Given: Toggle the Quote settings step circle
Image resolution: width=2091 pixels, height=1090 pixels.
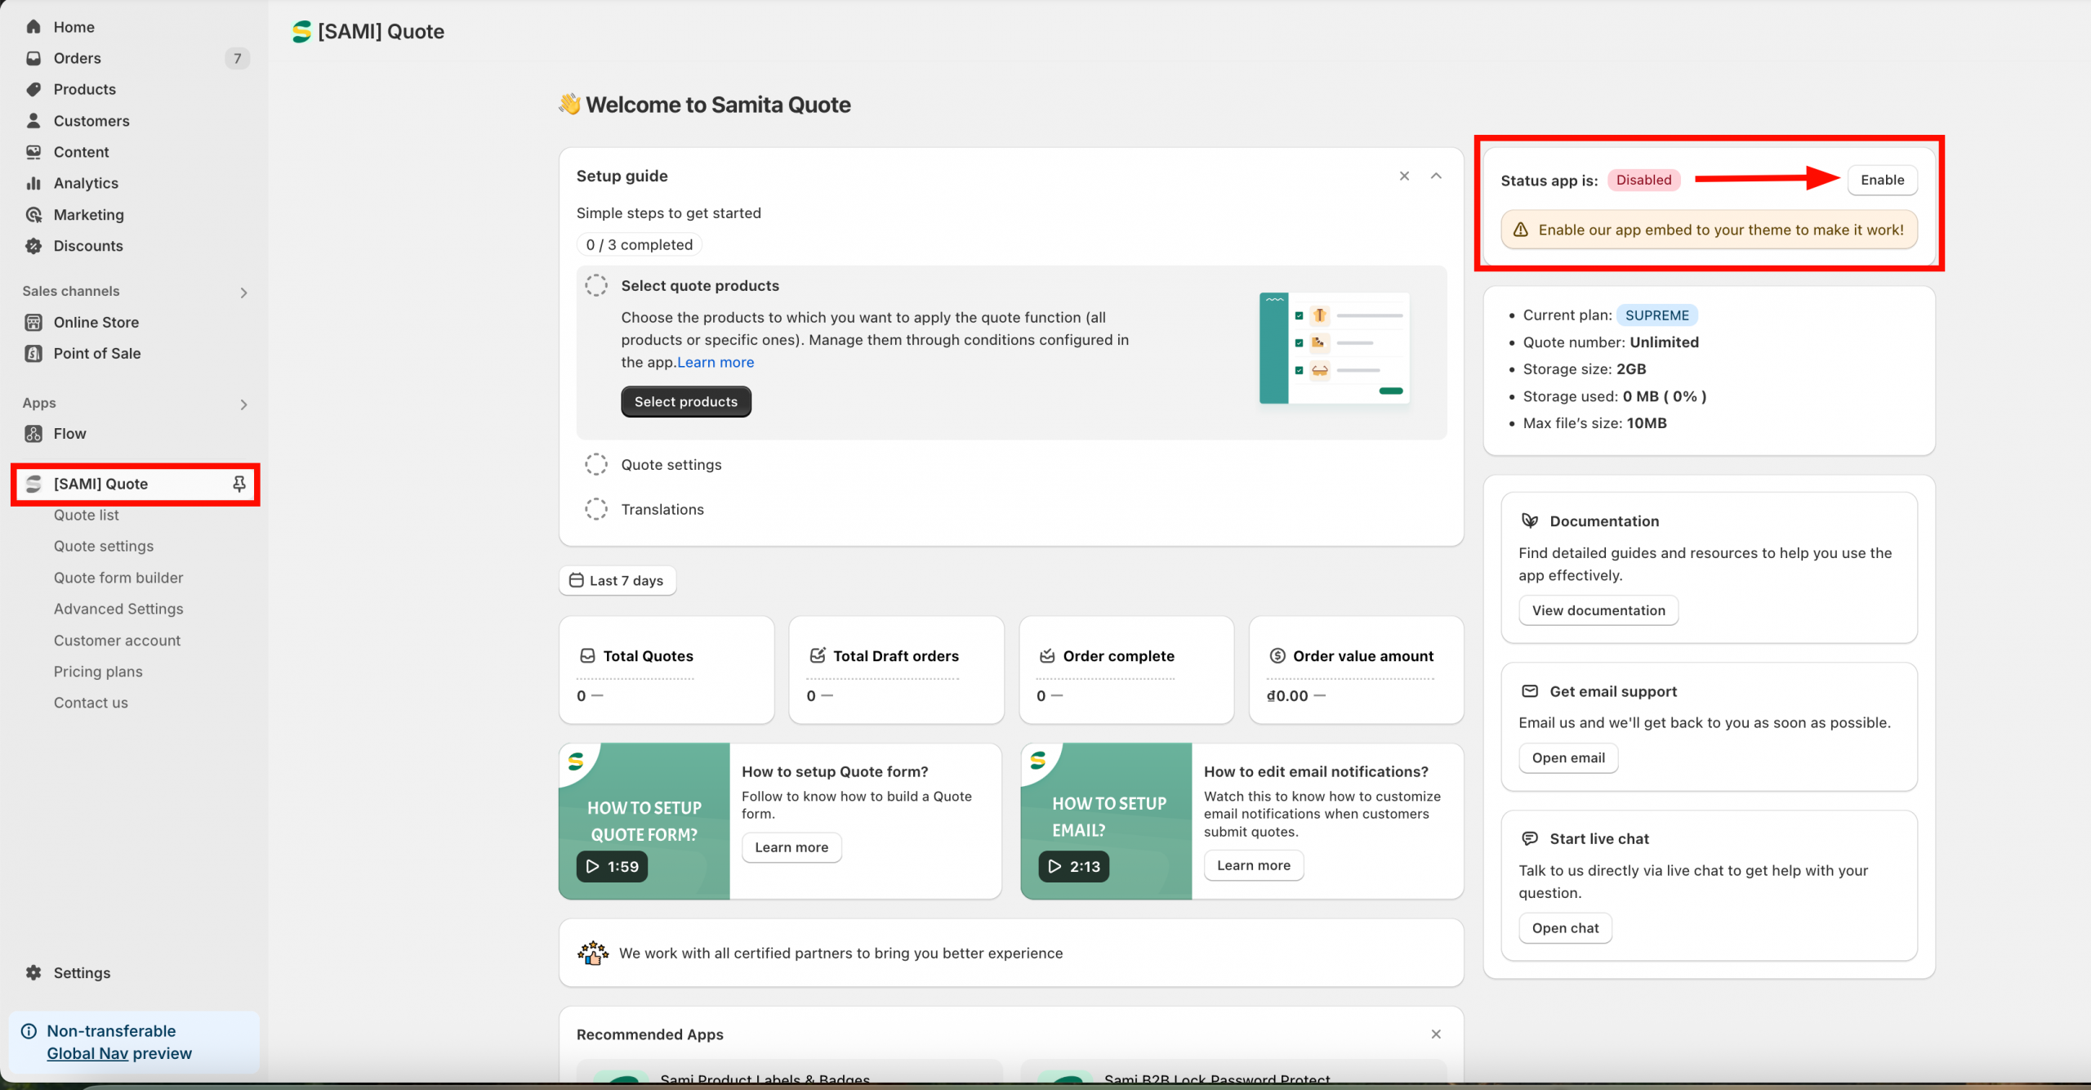Looking at the screenshot, I should (x=596, y=464).
